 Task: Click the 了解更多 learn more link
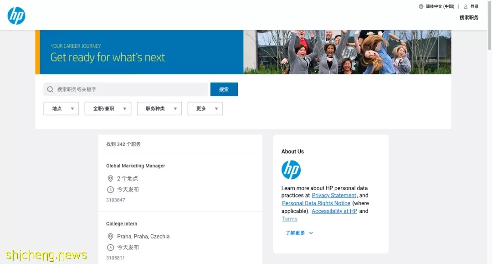point(295,233)
